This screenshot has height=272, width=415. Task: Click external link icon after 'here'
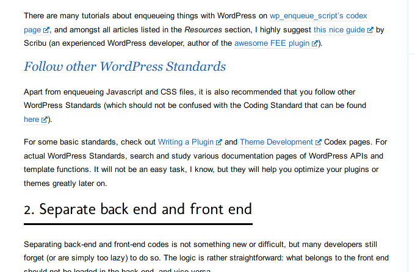tap(45, 120)
